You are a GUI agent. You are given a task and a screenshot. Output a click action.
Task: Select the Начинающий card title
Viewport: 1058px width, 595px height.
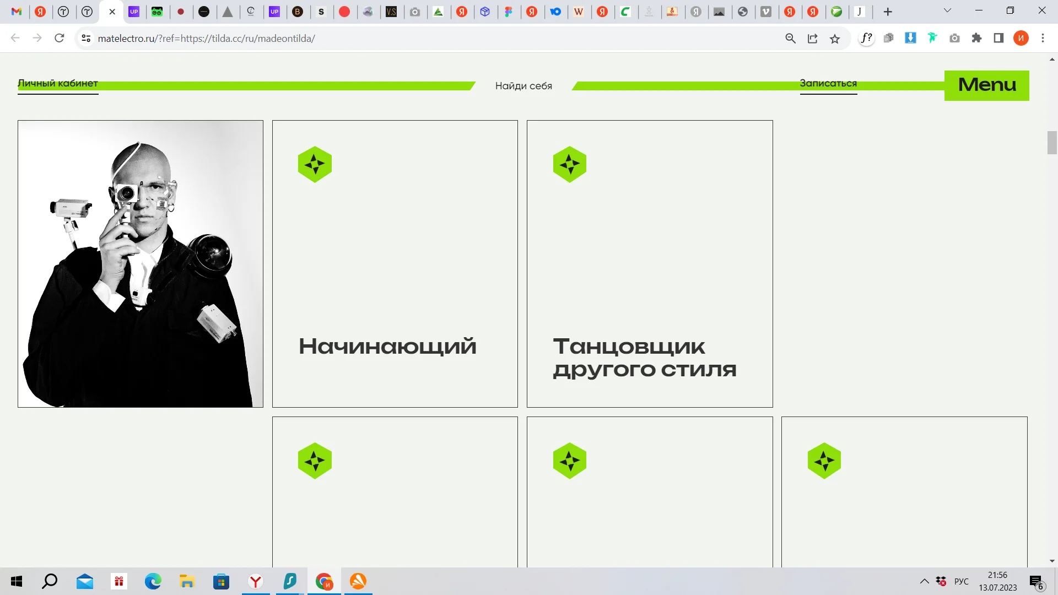387,347
